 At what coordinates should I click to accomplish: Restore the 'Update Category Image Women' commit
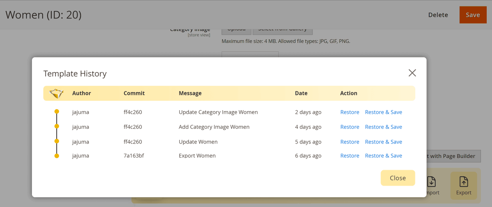350,112
